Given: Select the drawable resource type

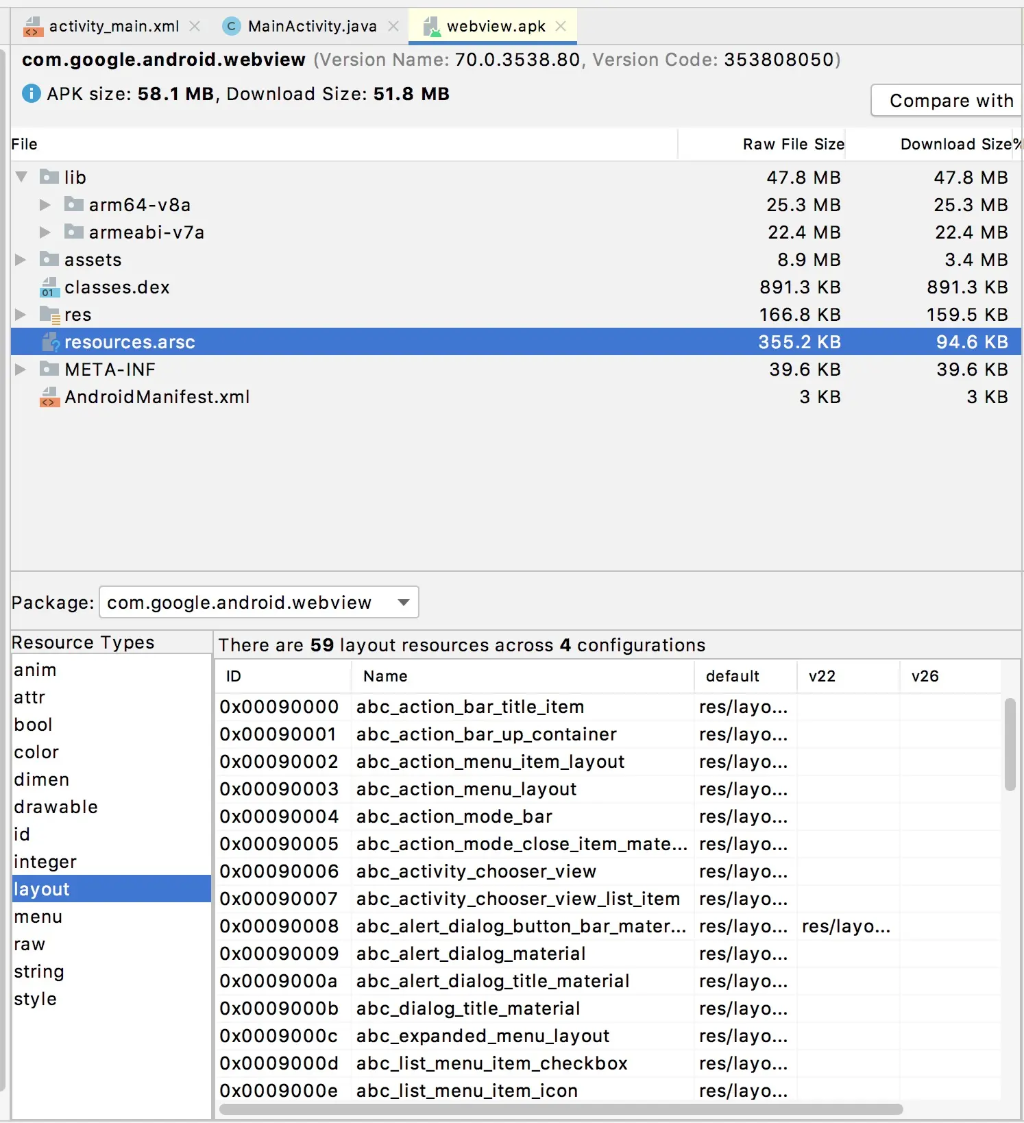Looking at the screenshot, I should (x=111, y=807).
